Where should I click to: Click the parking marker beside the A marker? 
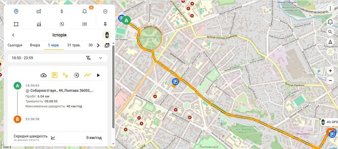tap(121, 18)
